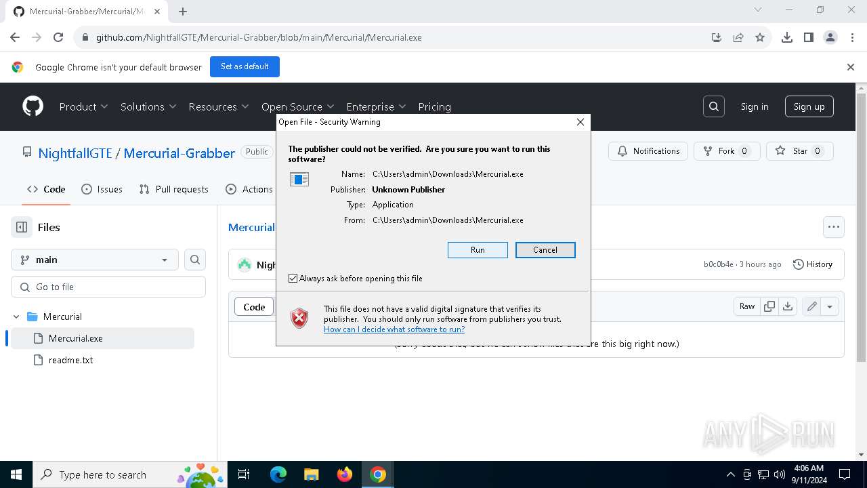Launch Microsoft Edge from taskbar
867x488 pixels.
(x=278, y=474)
